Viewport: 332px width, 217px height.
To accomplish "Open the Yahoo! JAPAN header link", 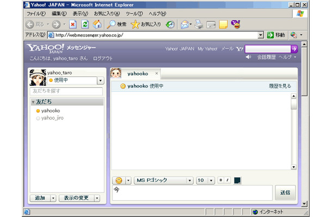I will coord(180,49).
